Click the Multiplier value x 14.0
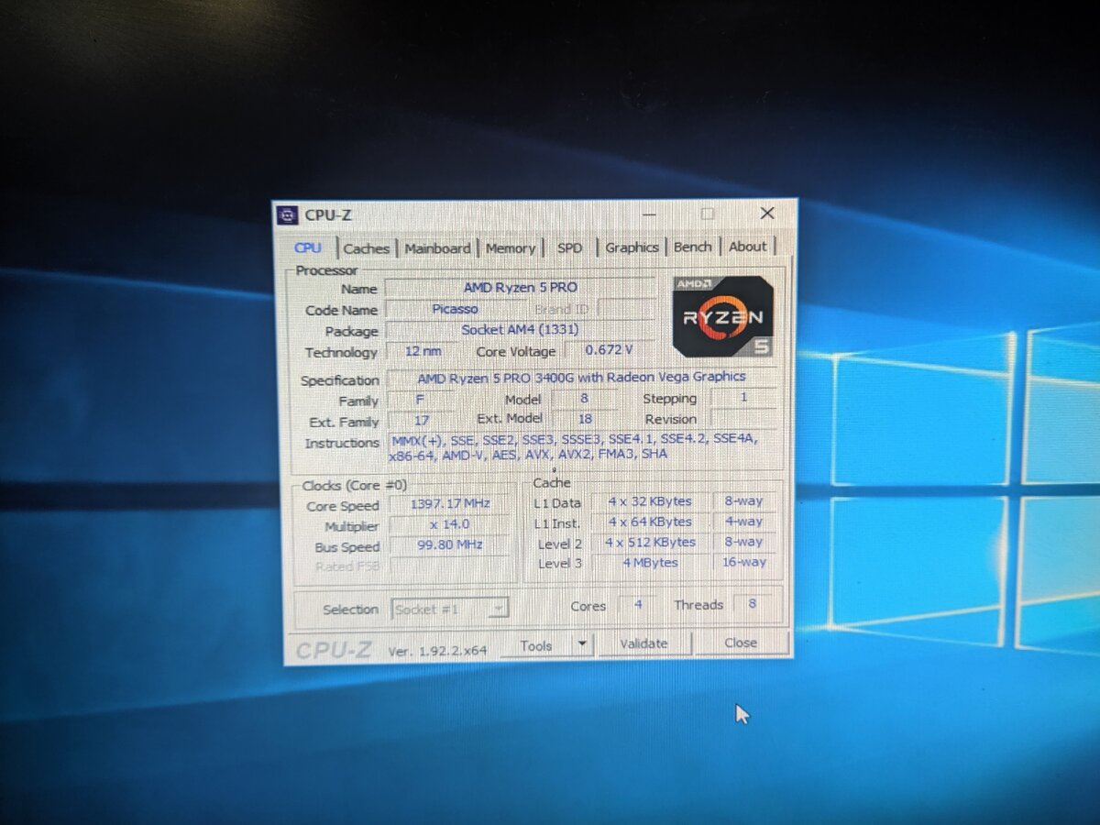The width and height of the screenshot is (1100, 825). (x=449, y=525)
